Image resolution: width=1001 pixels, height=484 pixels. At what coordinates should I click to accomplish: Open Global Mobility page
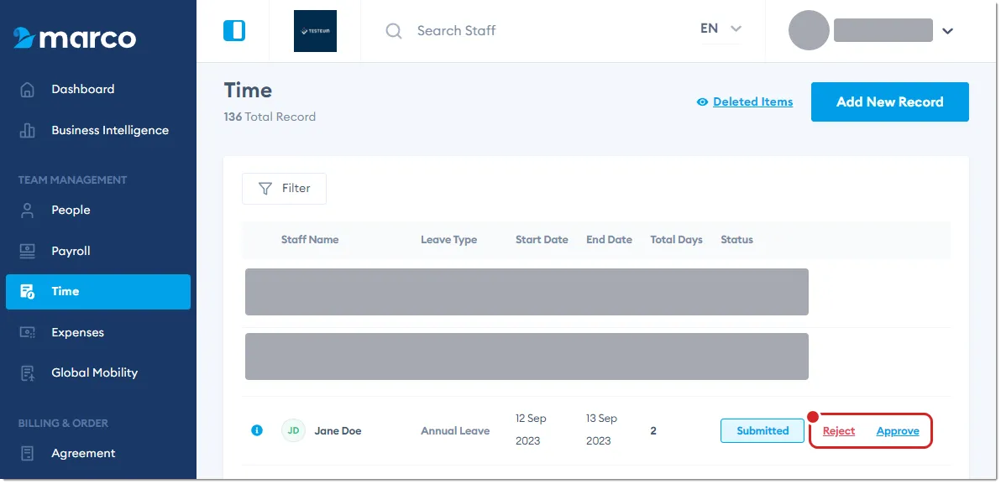tap(98, 373)
